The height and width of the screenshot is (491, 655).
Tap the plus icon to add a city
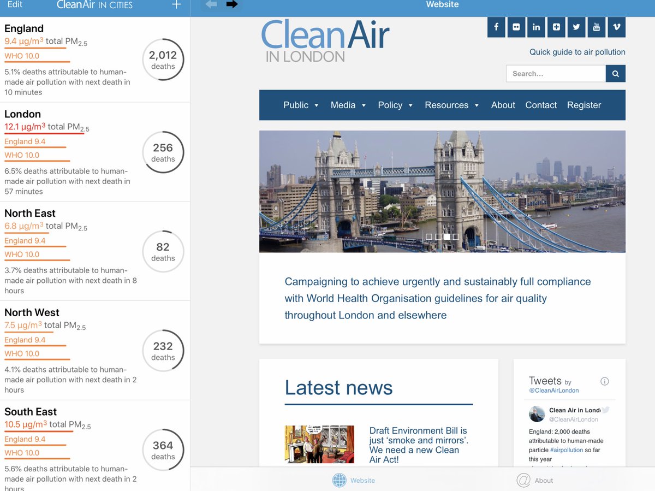click(176, 4)
